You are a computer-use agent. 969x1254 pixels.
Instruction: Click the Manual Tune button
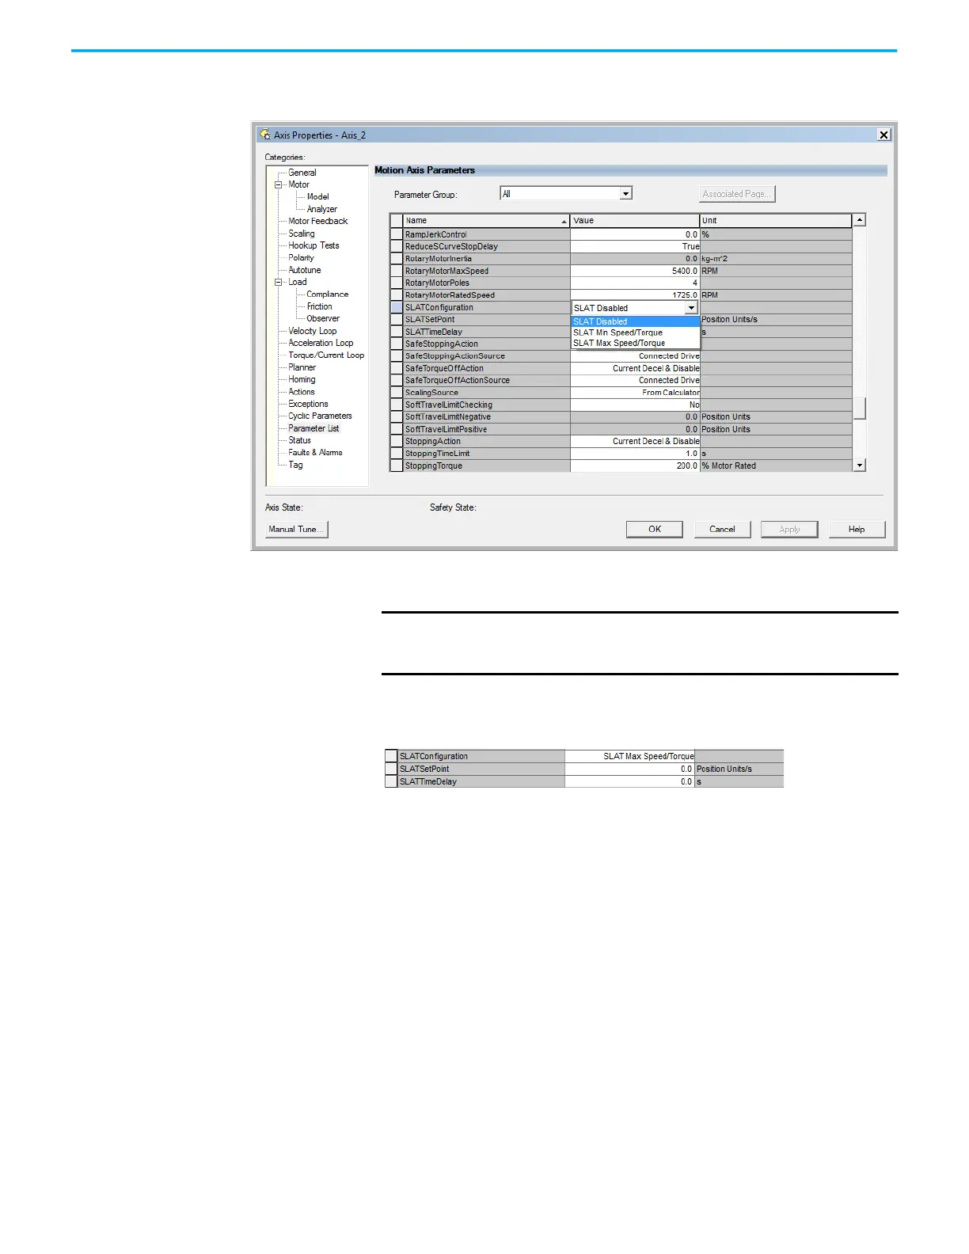(296, 530)
